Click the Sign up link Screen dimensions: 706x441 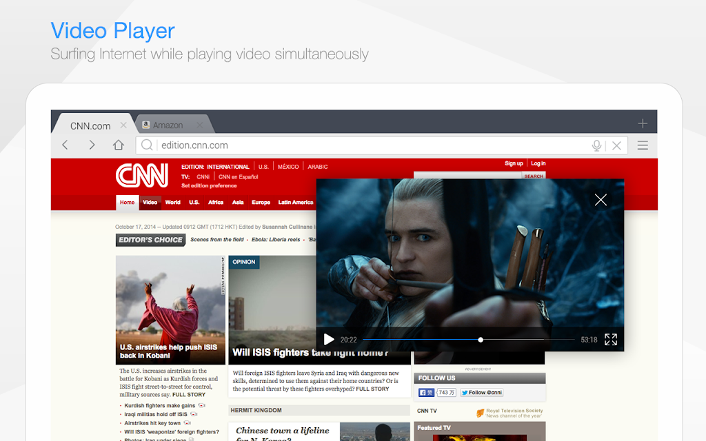[514, 163]
